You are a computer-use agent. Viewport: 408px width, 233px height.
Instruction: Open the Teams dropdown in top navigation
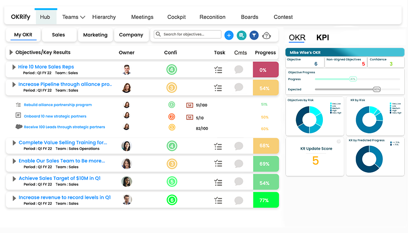point(74,17)
